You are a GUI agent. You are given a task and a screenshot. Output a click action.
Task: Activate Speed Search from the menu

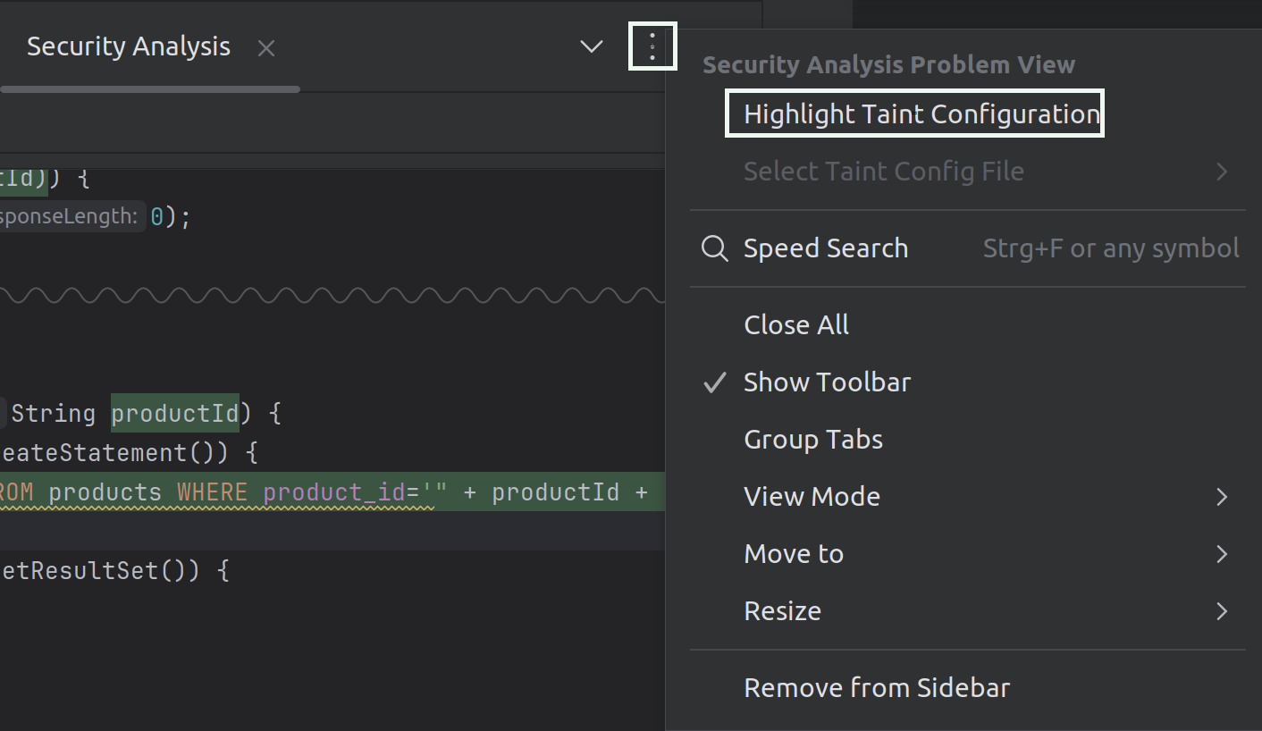click(x=825, y=248)
